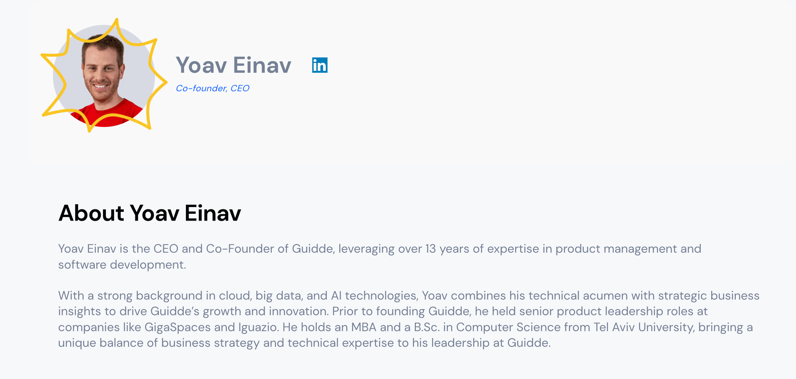The height and width of the screenshot is (379, 796).
Task: Click the word 'Iguazio' in the bio
Action: click(258, 327)
